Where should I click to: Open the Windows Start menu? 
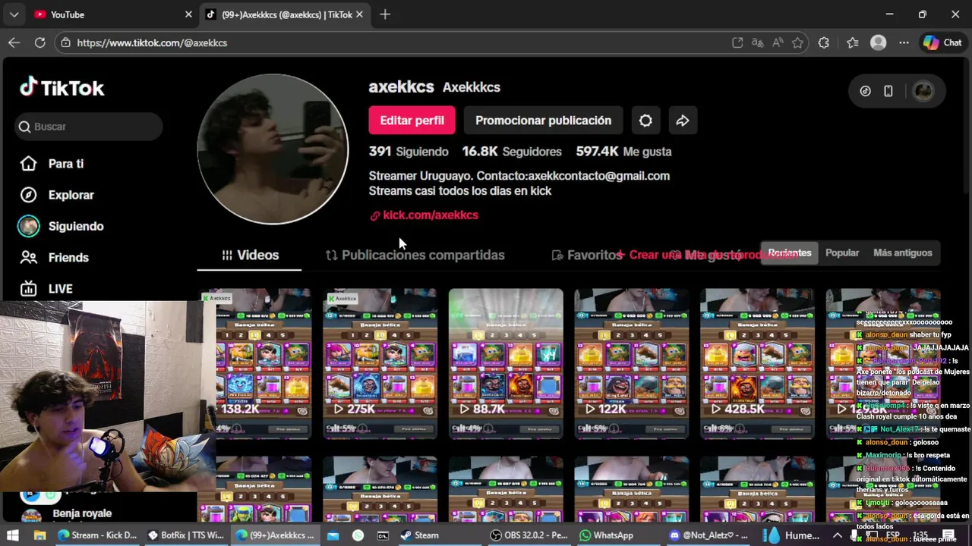click(x=14, y=535)
